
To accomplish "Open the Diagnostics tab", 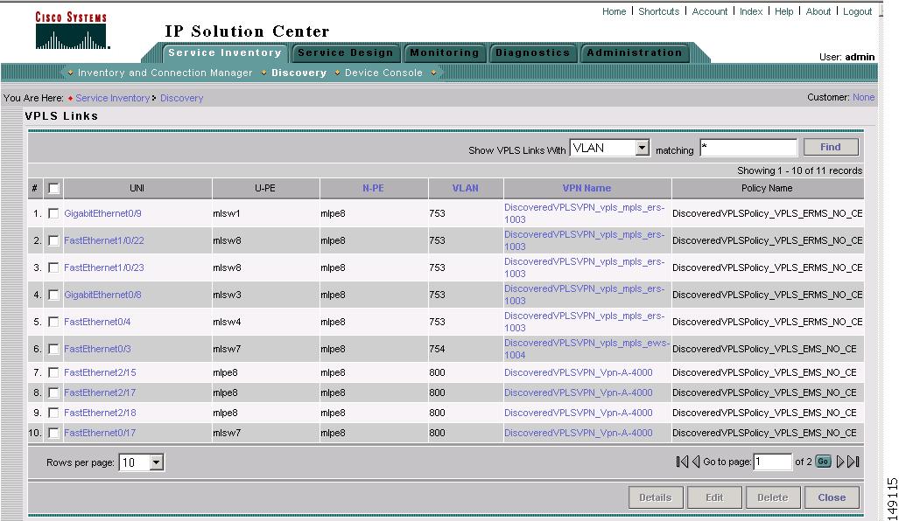I will point(532,52).
